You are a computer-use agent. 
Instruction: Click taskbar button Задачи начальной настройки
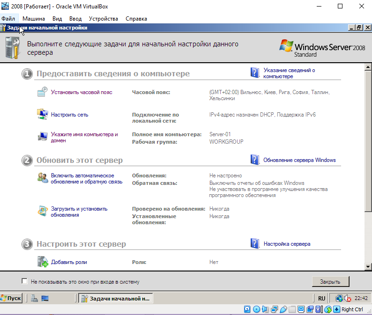click(116, 299)
